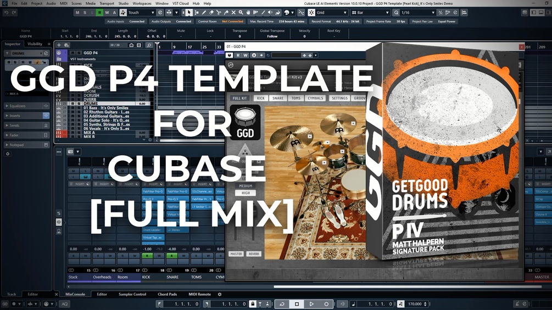Select the Erase tool

pos(211,13)
